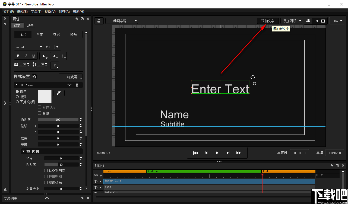Enable the 拉伸到图 checkbox

point(40,107)
